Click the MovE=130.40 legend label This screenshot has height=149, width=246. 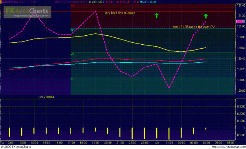coord(114,2)
